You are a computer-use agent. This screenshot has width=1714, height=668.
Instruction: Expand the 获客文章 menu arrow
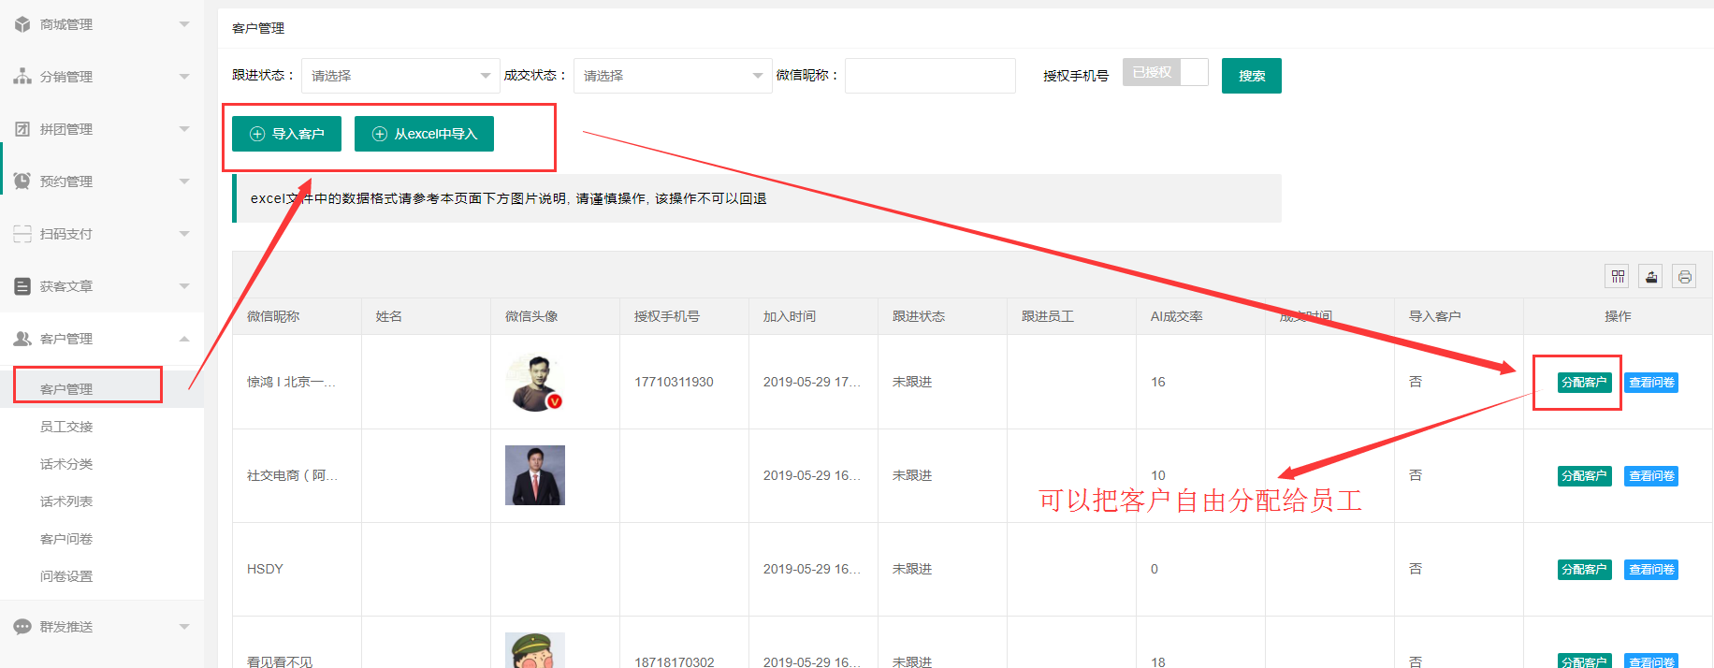coord(184,286)
